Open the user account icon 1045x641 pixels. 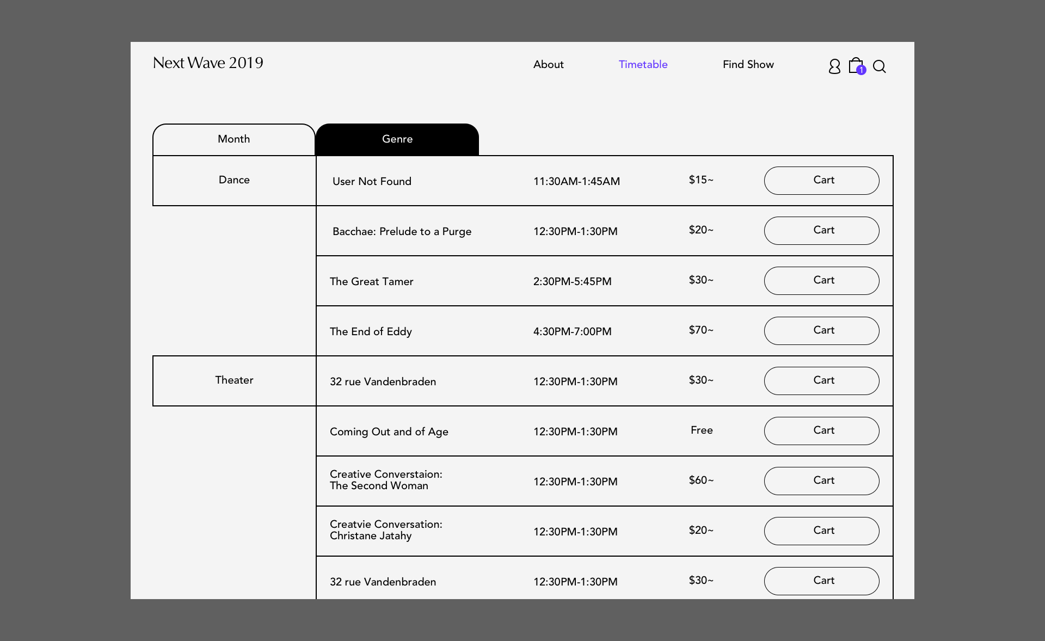pos(834,66)
